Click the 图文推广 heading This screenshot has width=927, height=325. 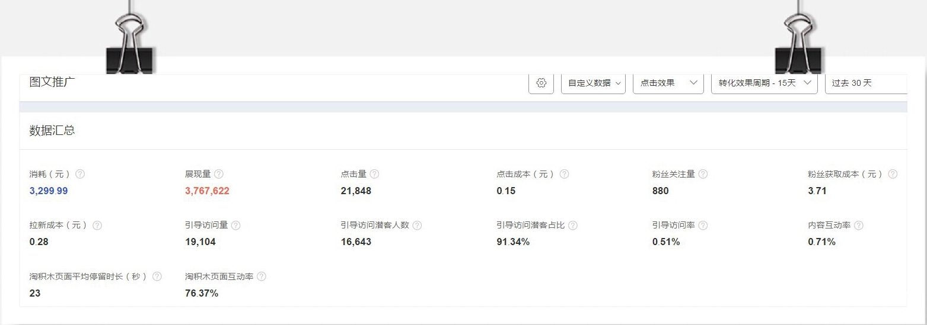[x=52, y=82]
